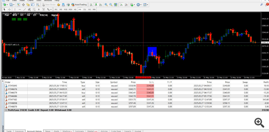Click the New Order button
269x132 pixels.
click(49, 5)
